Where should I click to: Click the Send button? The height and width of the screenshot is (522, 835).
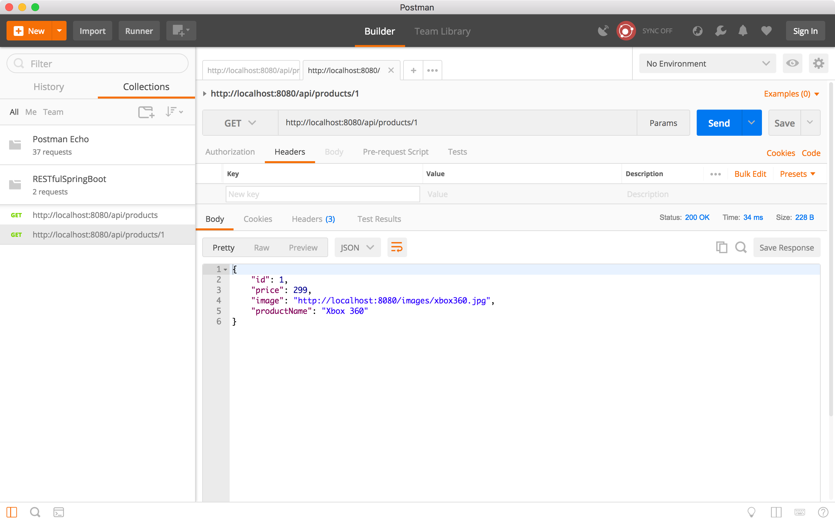[x=719, y=123]
